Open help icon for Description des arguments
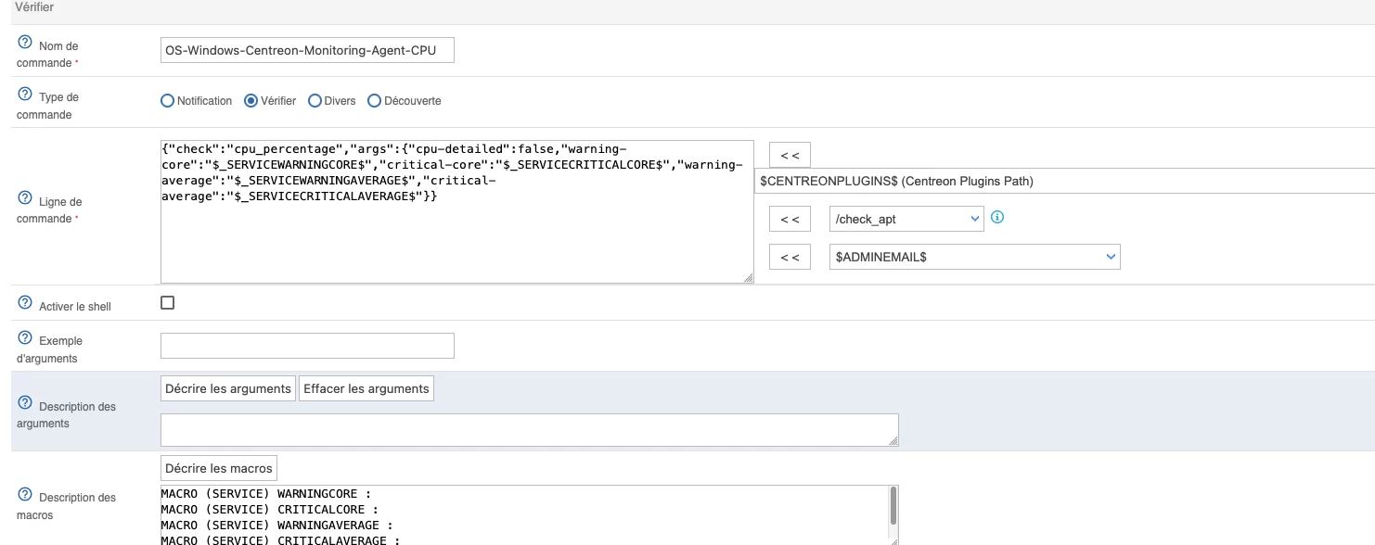This screenshot has height=545, width=1375. click(x=24, y=405)
